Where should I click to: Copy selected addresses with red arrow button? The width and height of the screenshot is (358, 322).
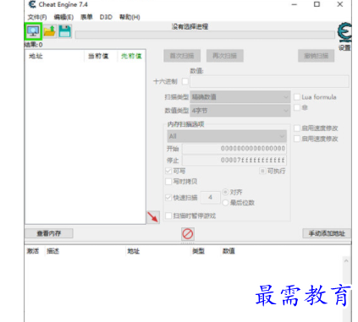(x=153, y=217)
